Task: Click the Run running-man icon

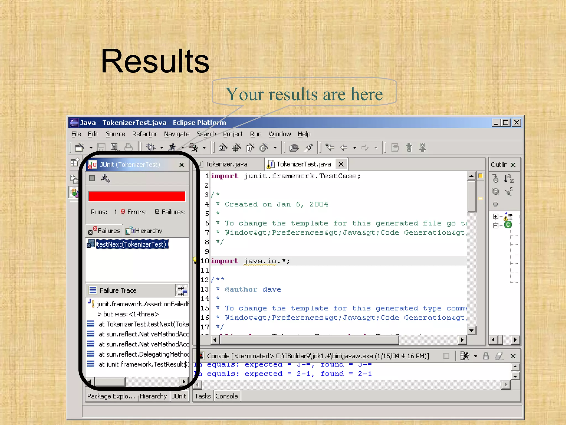Action: 172,147
